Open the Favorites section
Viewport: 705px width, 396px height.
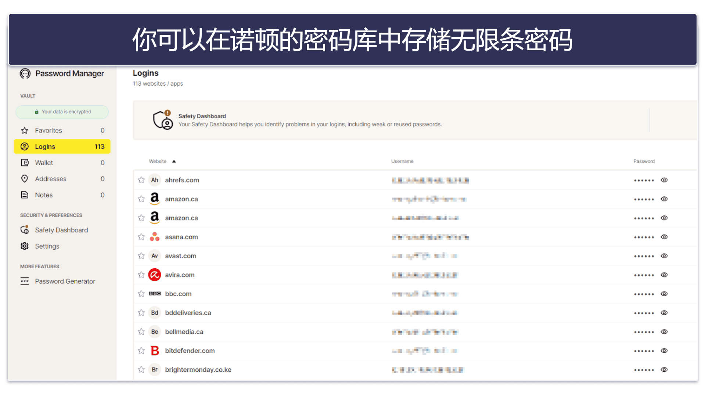[x=62, y=131]
